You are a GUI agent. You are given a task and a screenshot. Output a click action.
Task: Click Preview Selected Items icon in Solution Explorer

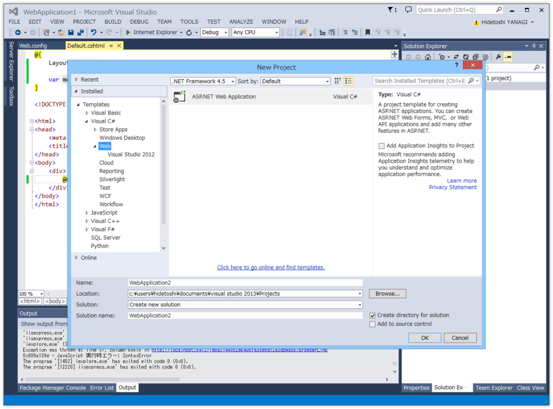tap(508, 57)
